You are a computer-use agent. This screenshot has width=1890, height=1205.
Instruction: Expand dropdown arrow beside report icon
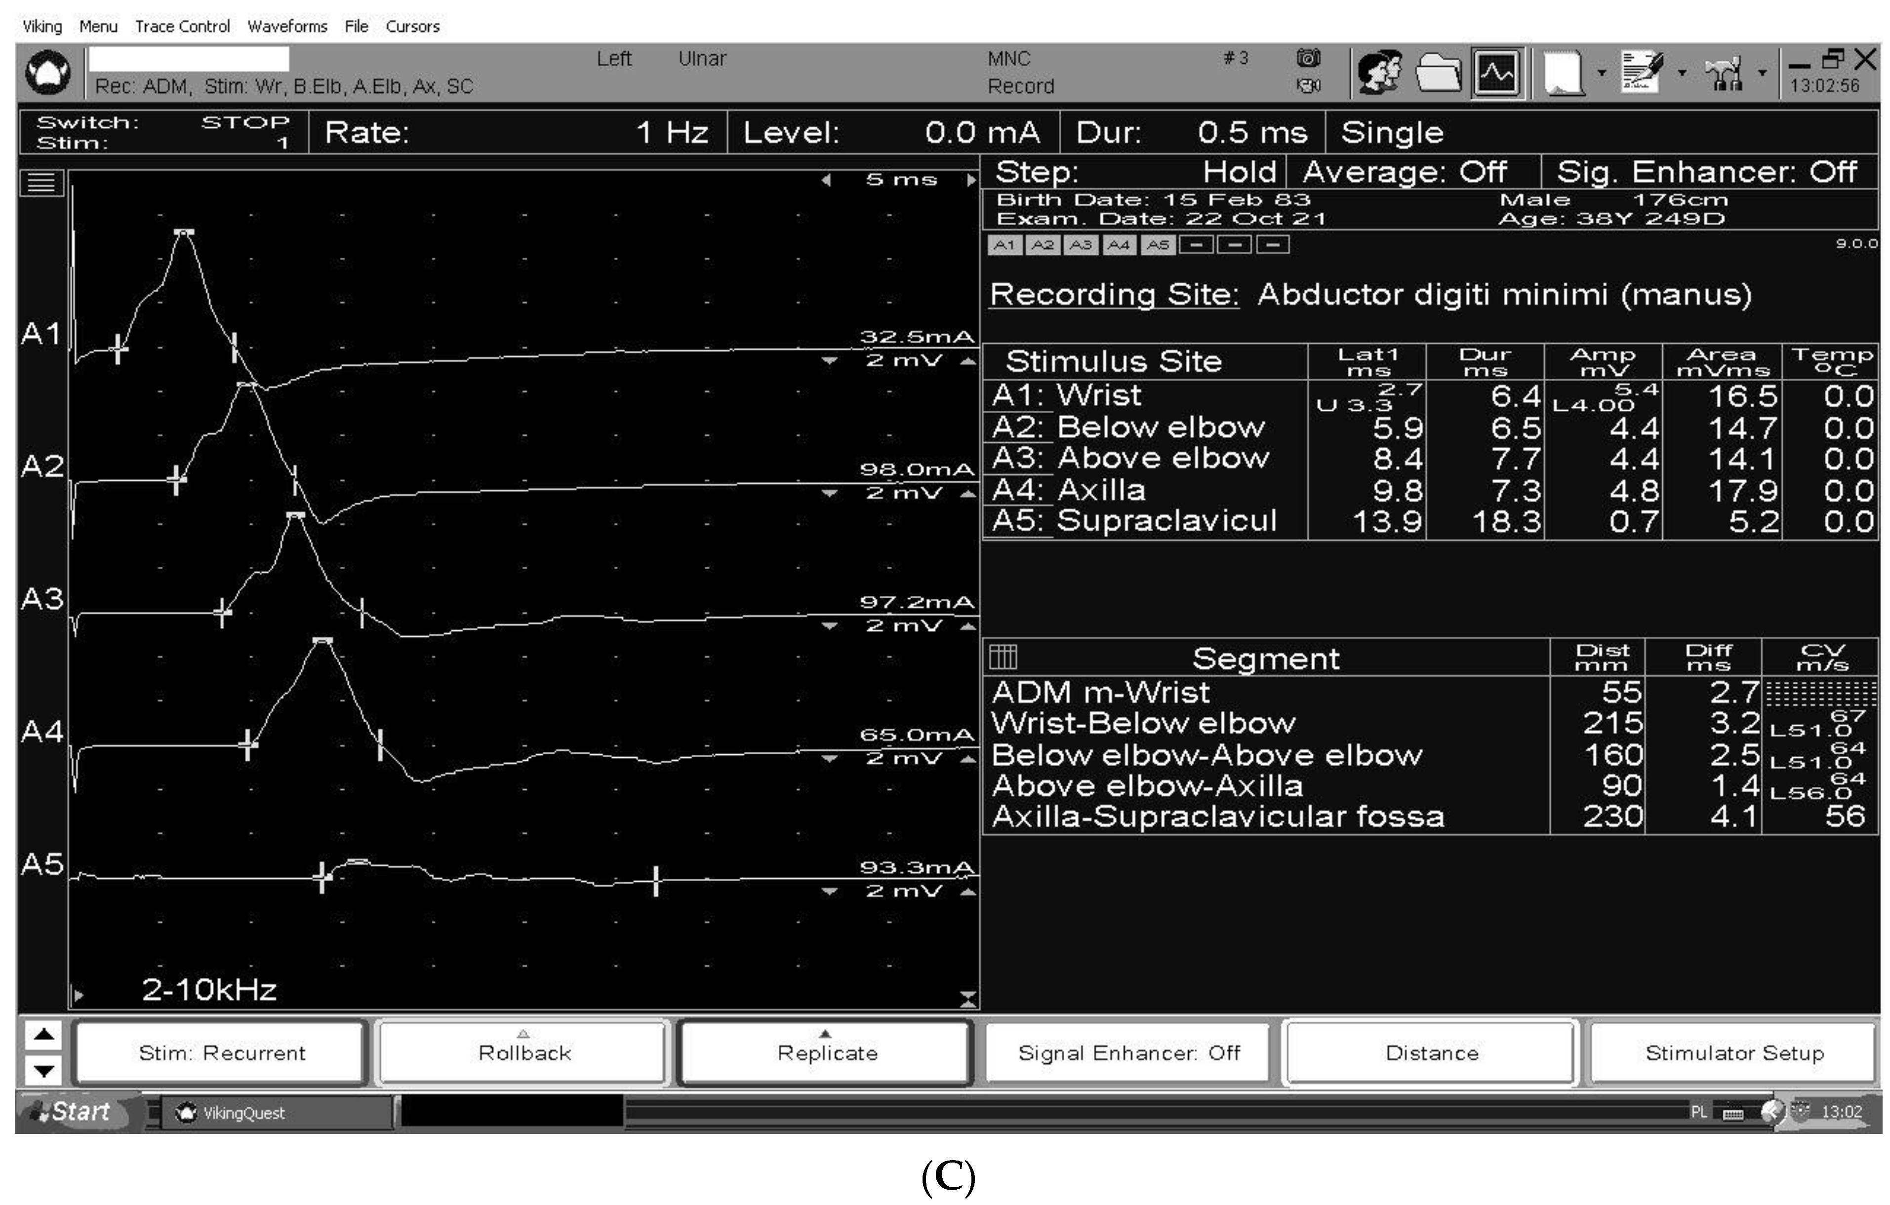tap(1681, 73)
